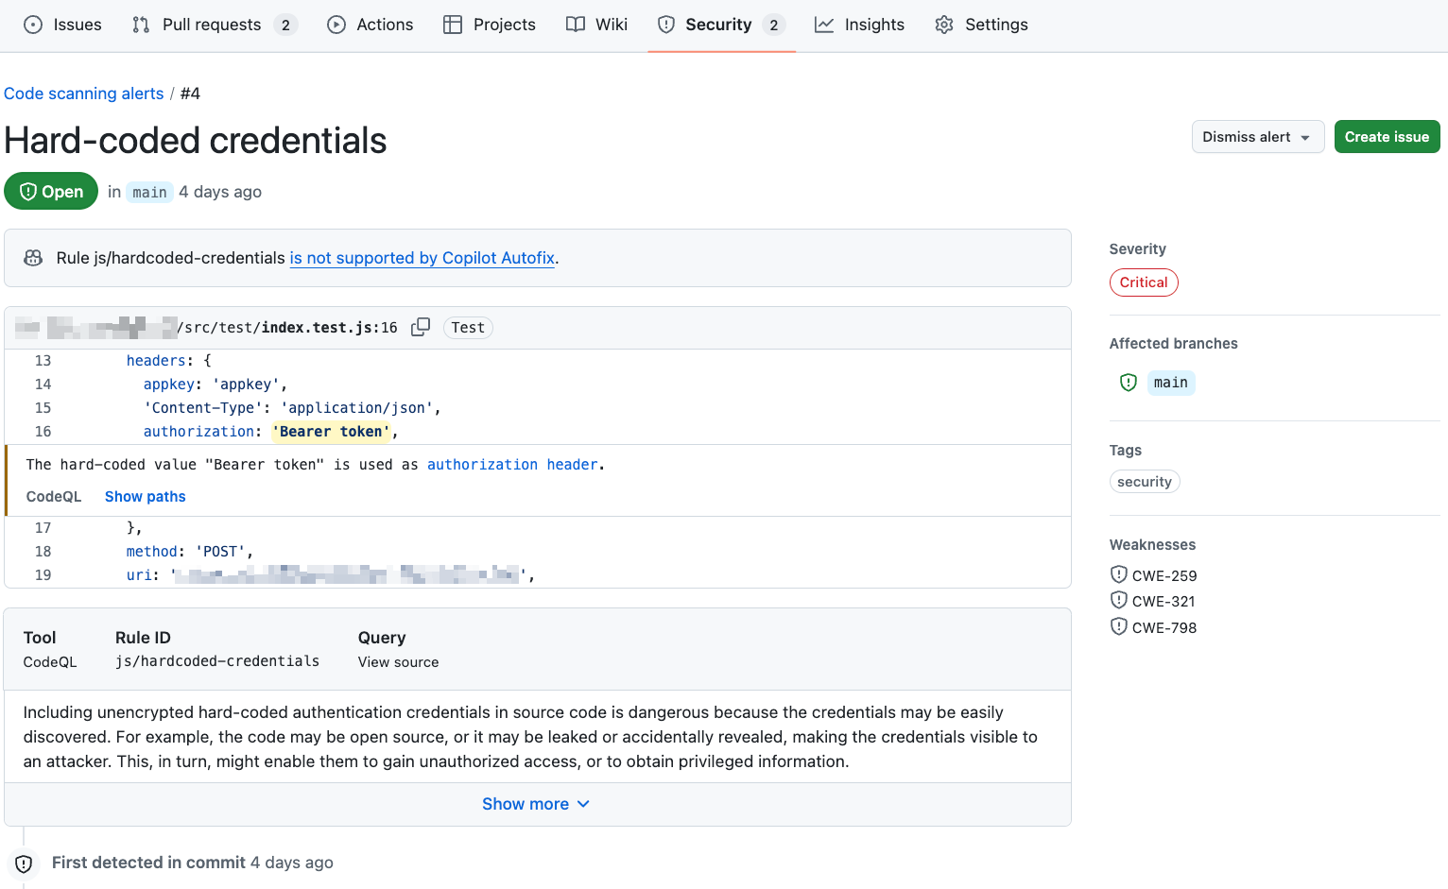
Task: Click the Pull requests branch icon
Action: [x=141, y=25]
